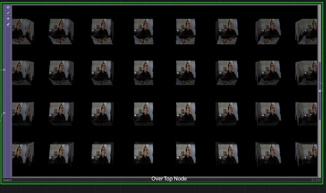
Task: Click the Over Top Node caption
Action: tap(169, 179)
